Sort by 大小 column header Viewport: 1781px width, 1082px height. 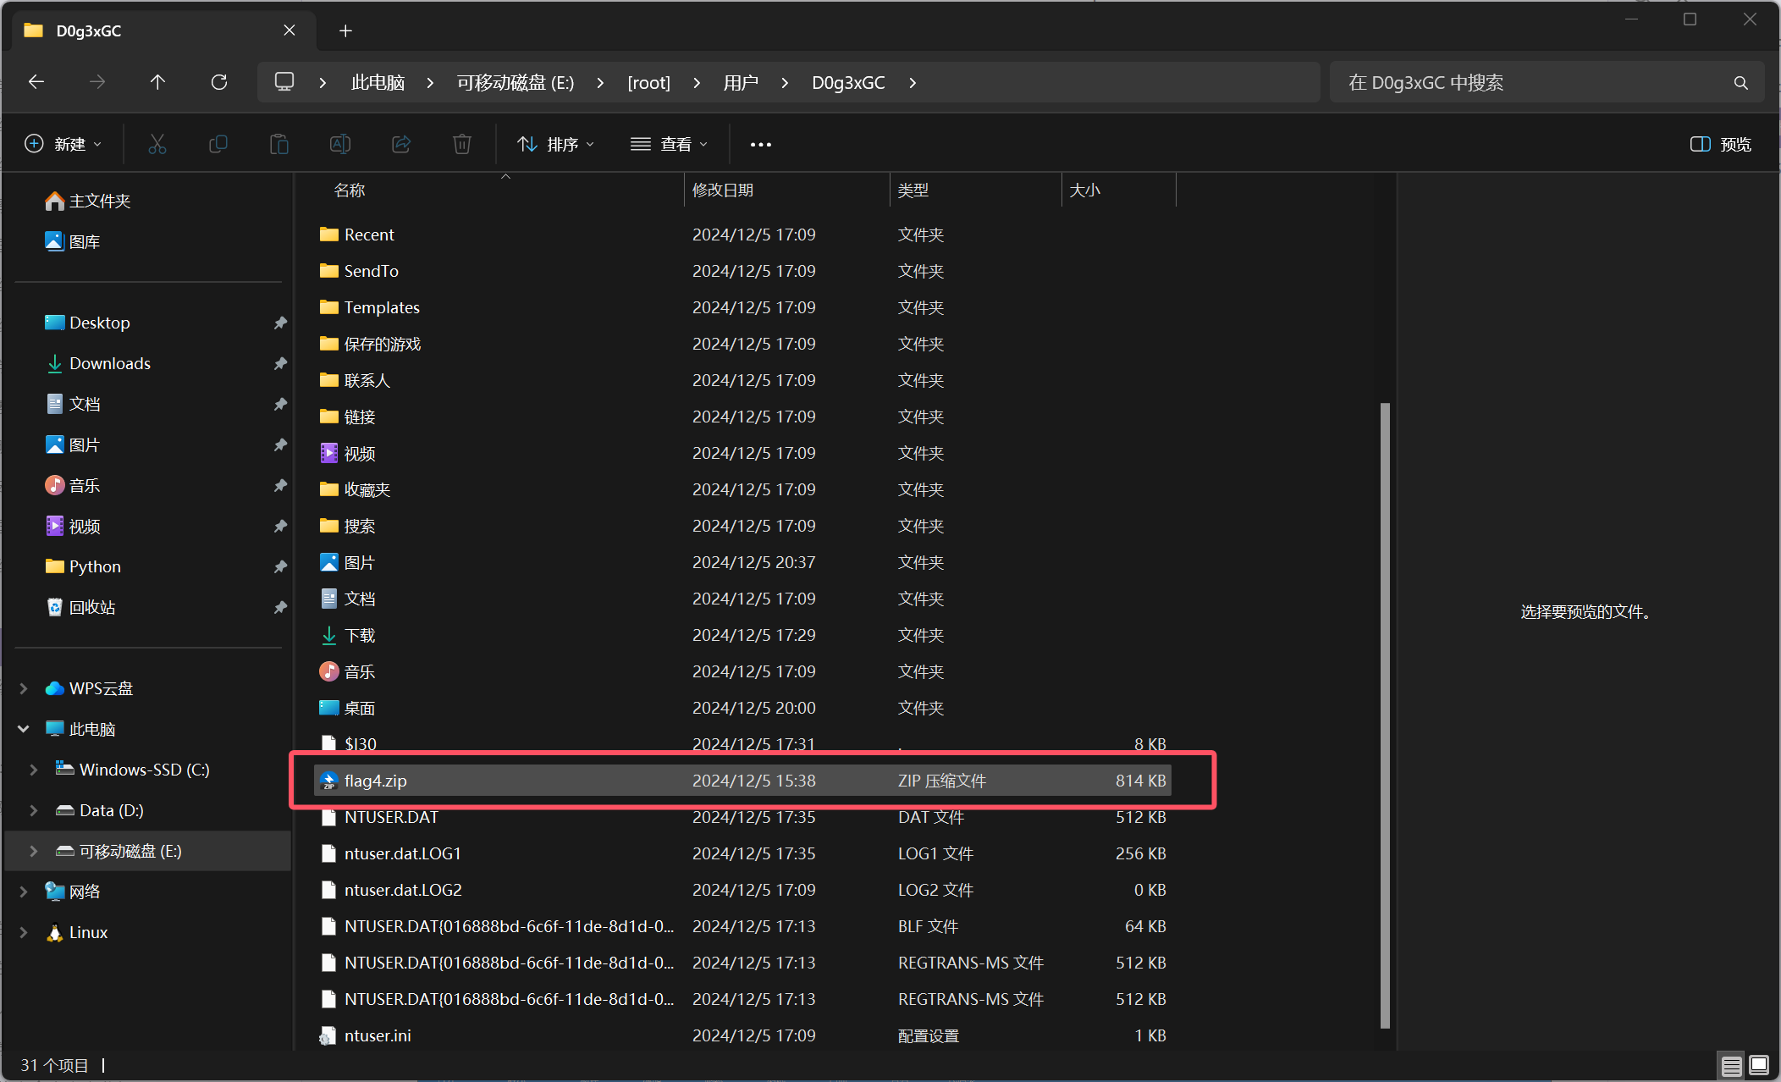coord(1118,190)
